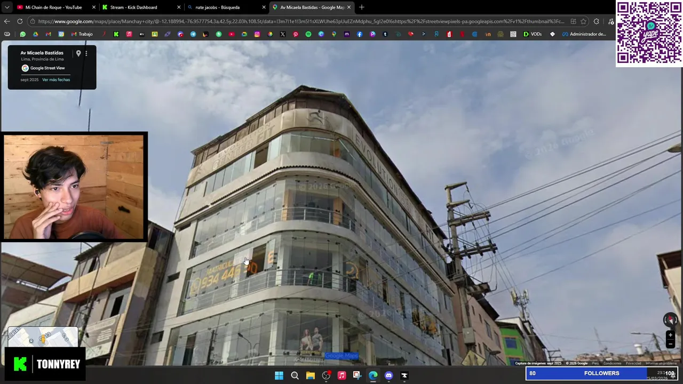Image resolution: width=683 pixels, height=384 pixels.
Task: Open the Instagram bookmark
Action: [257, 34]
